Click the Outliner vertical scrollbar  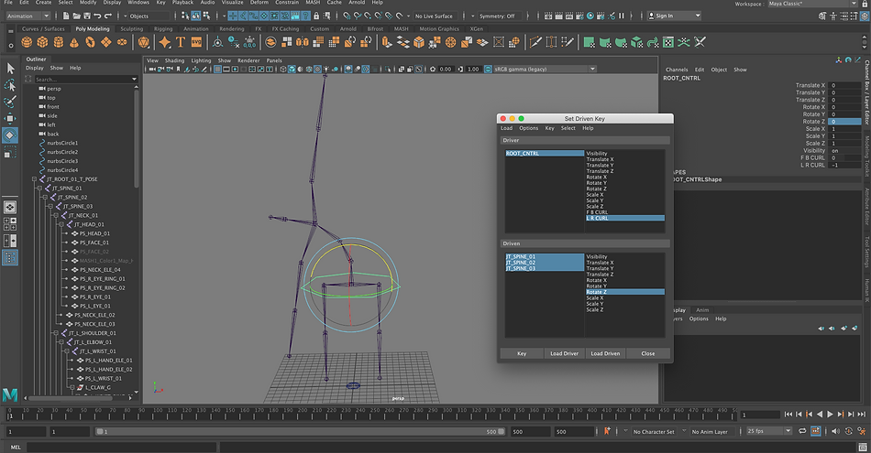[x=136, y=137]
